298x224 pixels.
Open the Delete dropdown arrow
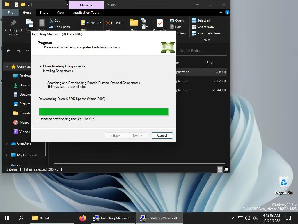[123, 23]
